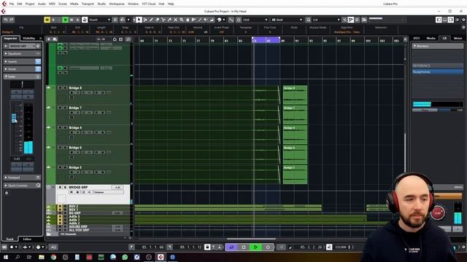The height and width of the screenshot is (262, 467).
Task: Select the Zoom magnifier tool
Action: pos(182,20)
